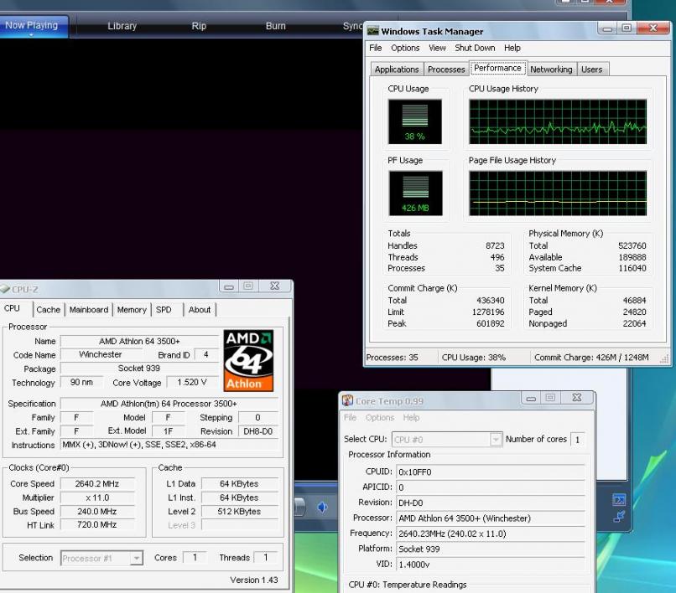Click the Number of cores box in Core Temp
This screenshot has width=676, height=593.
577,439
